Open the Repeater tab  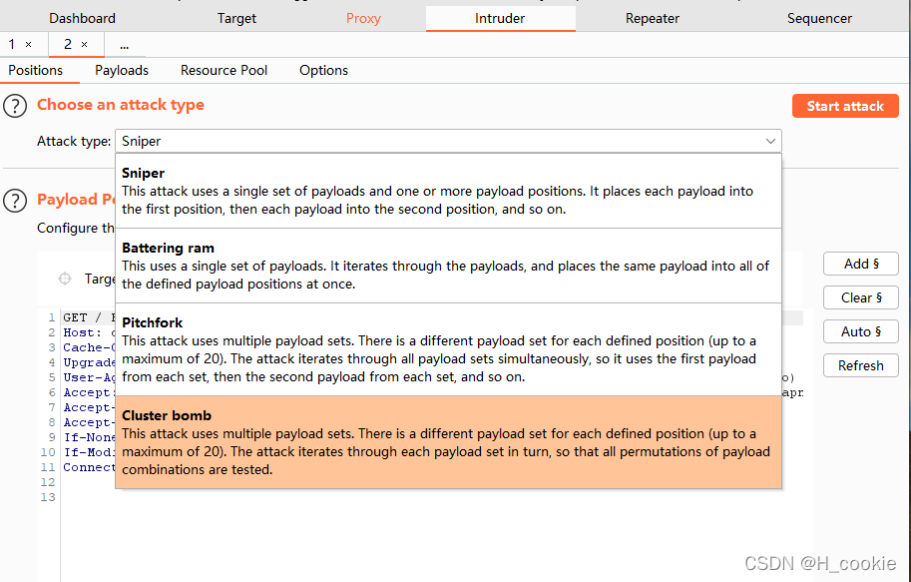[653, 19]
